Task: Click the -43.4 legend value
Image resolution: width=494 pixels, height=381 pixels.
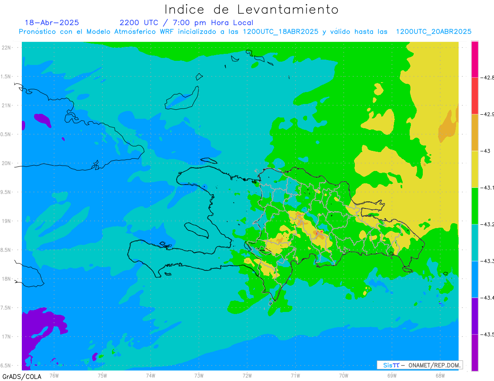Action: (487, 298)
